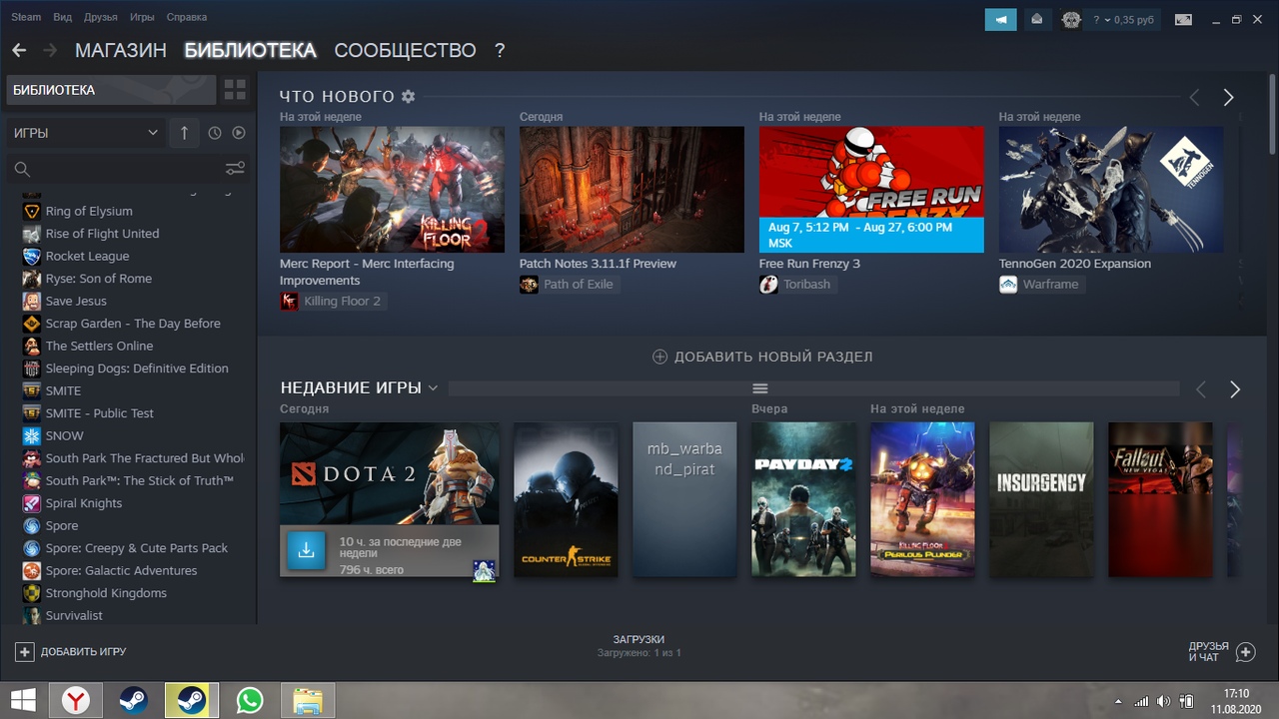Expand the ИГРЫ category dropdown
Image resolution: width=1279 pixels, height=719 pixels.
point(86,133)
